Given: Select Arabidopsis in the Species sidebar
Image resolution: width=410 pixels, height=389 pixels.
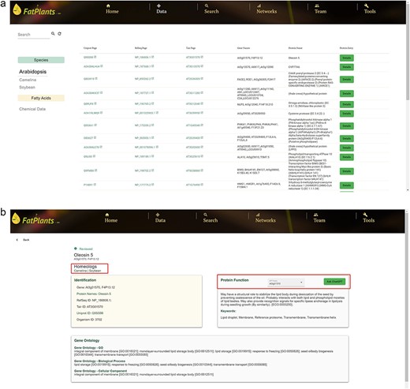Looking at the screenshot, I should pos(32,72).
